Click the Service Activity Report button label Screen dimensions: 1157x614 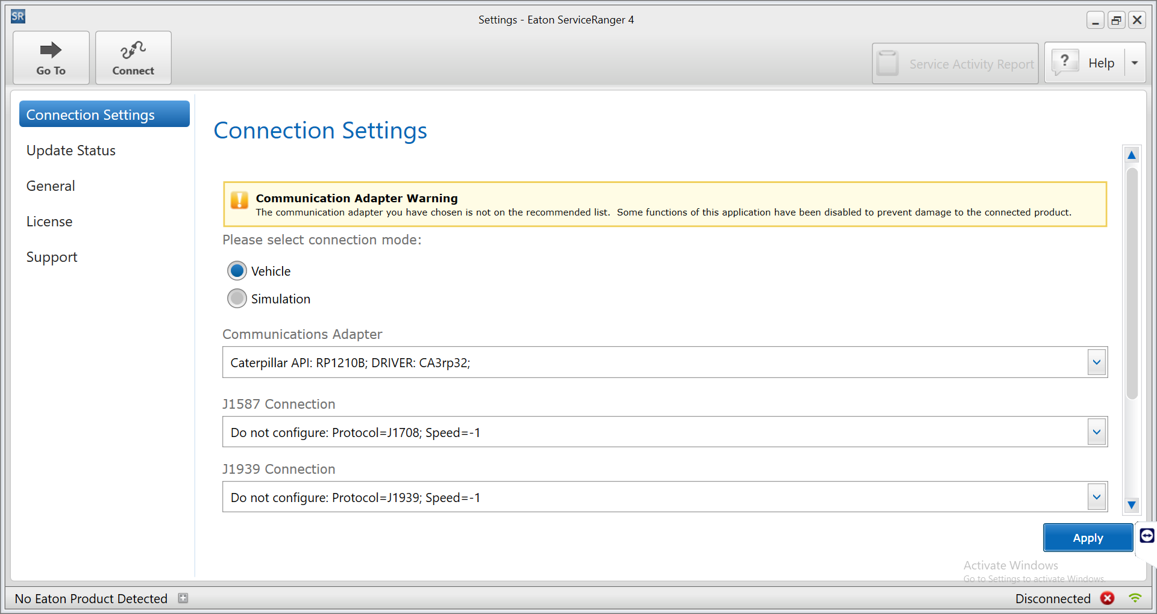(x=971, y=64)
